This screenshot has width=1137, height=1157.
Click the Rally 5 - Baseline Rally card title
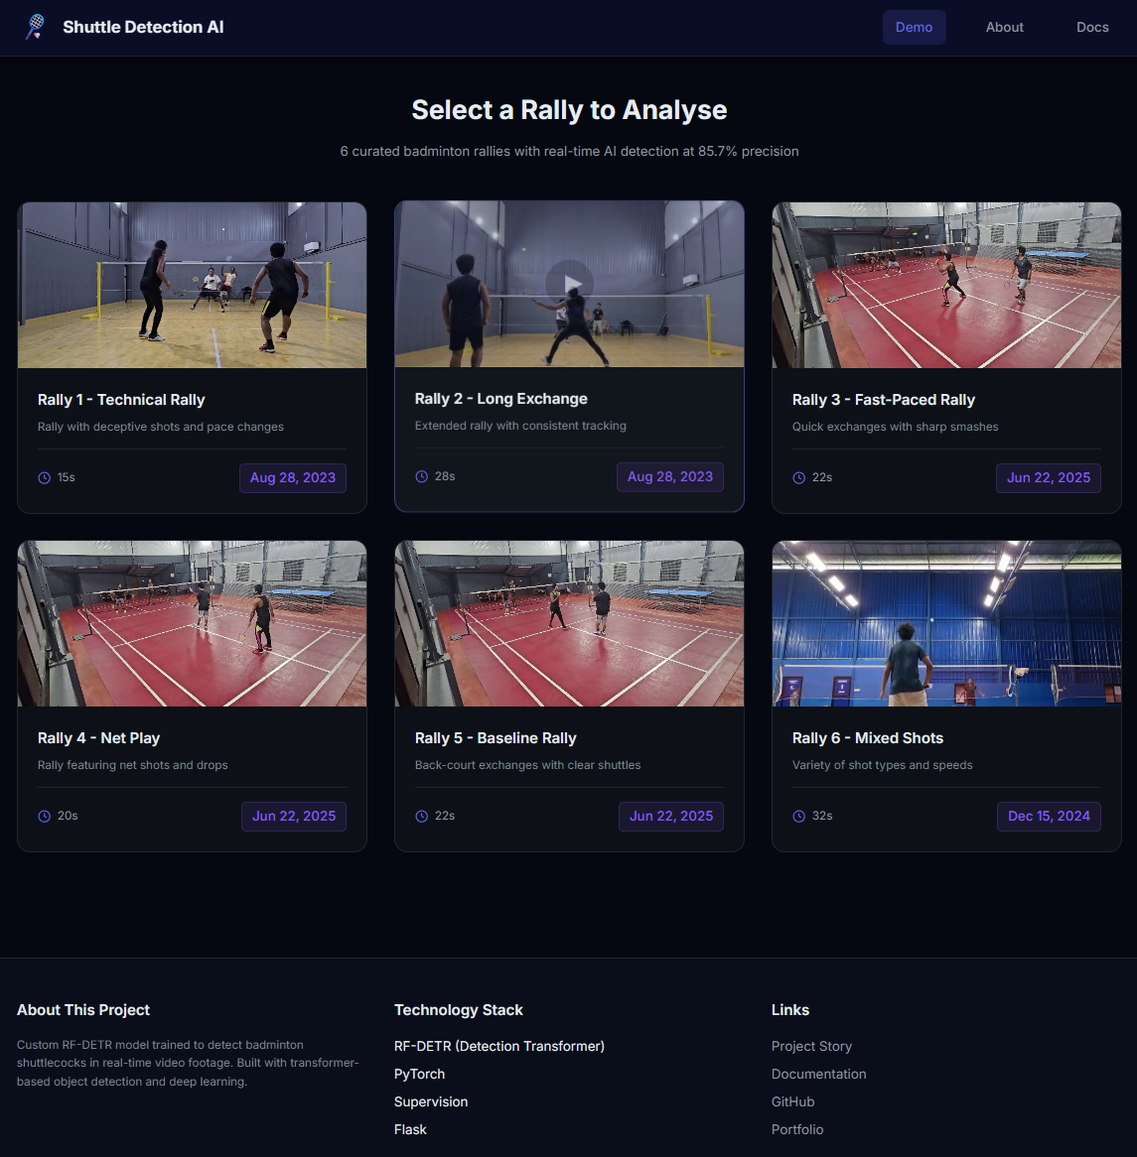pos(496,738)
